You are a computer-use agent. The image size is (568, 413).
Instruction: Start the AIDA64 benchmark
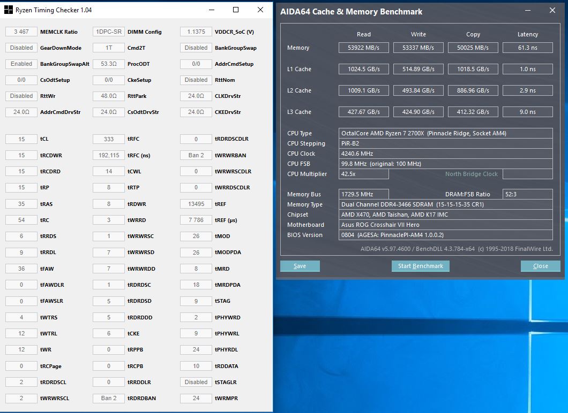pyautogui.click(x=421, y=266)
